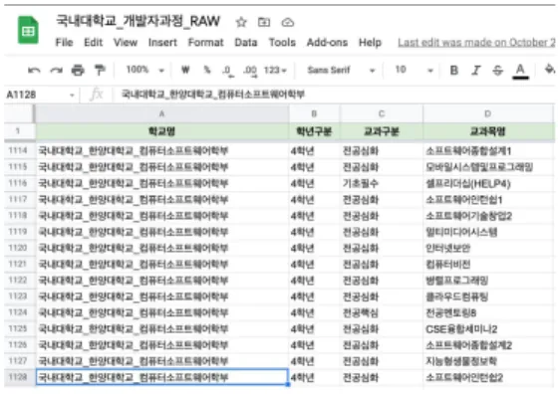Open the text color picker
Image resolution: width=558 pixels, height=394 pixels.
point(520,71)
